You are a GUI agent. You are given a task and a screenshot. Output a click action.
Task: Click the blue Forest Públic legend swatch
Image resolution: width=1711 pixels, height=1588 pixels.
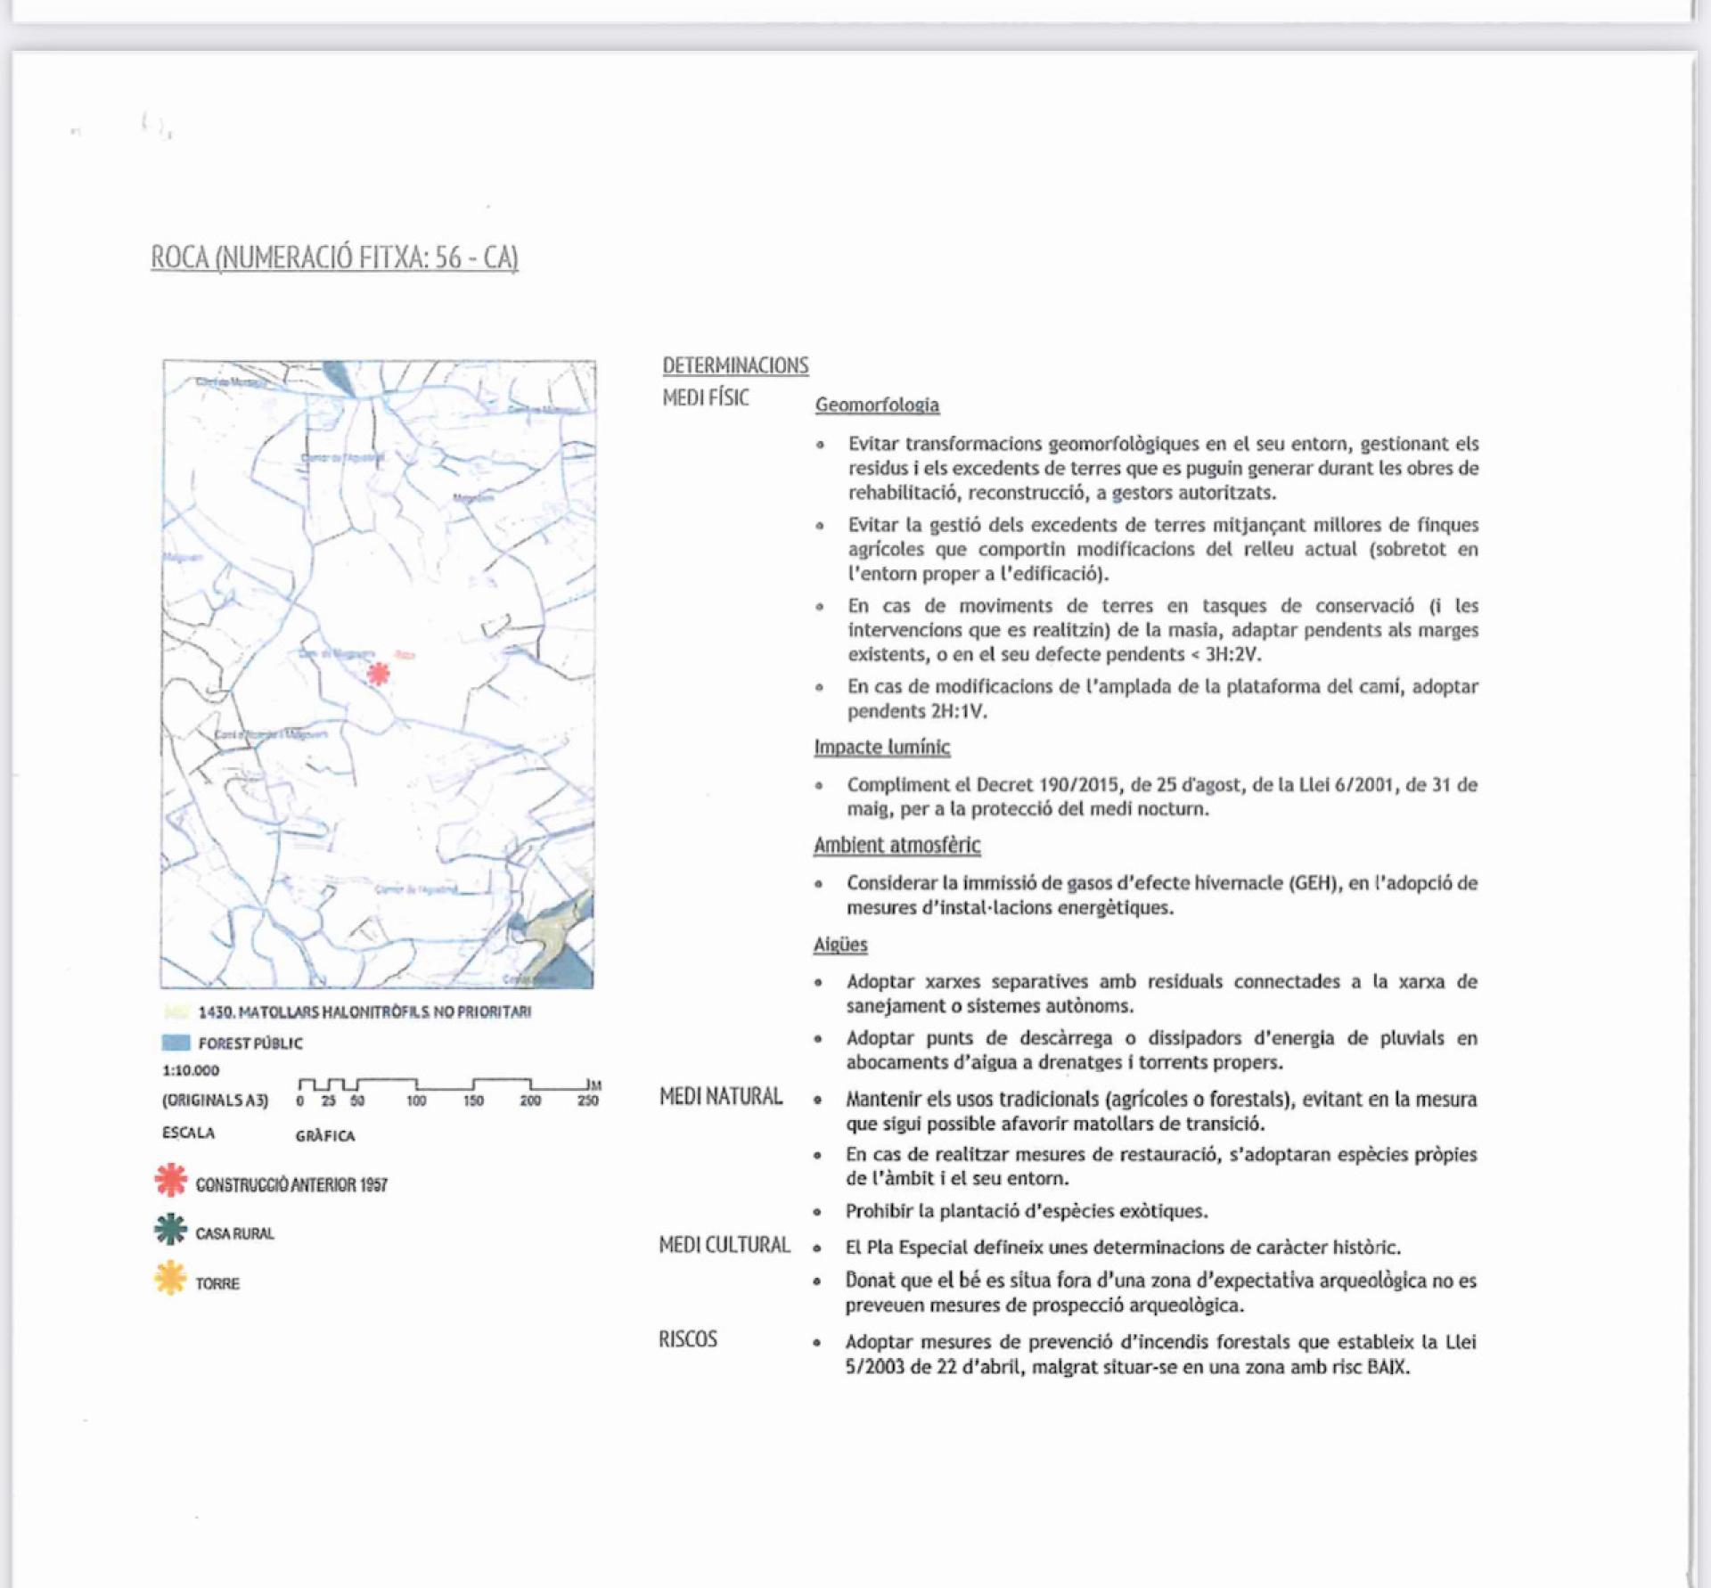click(x=176, y=1043)
